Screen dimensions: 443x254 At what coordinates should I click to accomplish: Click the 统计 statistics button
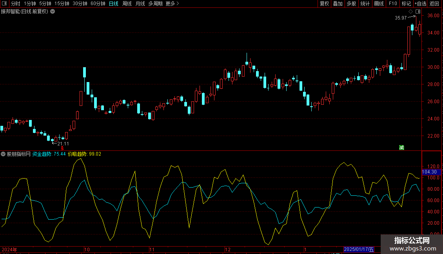(365, 4)
